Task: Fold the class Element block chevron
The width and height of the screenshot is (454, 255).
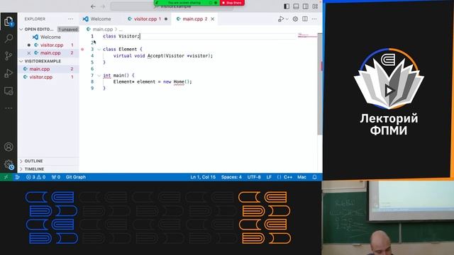Action: [x=99, y=50]
